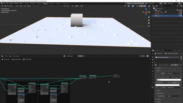This screenshot has width=183, height=103.
Task: Click the color ramp stop handle
Action: pos(160,80)
